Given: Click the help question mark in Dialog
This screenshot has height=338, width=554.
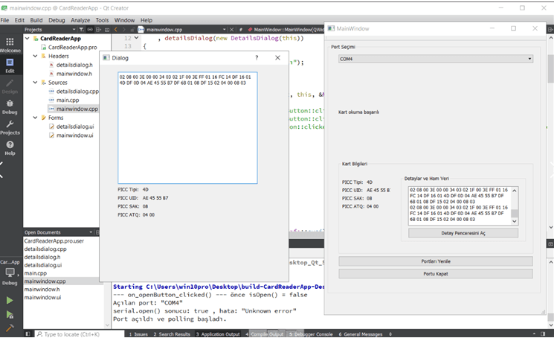Looking at the screenshot, I should pyautogui.click(x=257, y=57).
